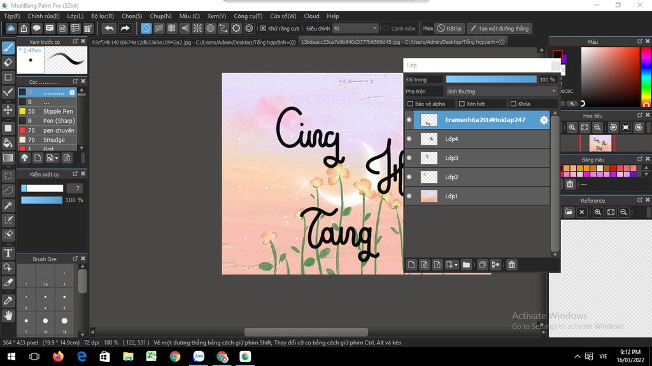This screenshot has height=366, width=652.
Task: Enable the Xén bớt checkbox
Action: [462, 104]
